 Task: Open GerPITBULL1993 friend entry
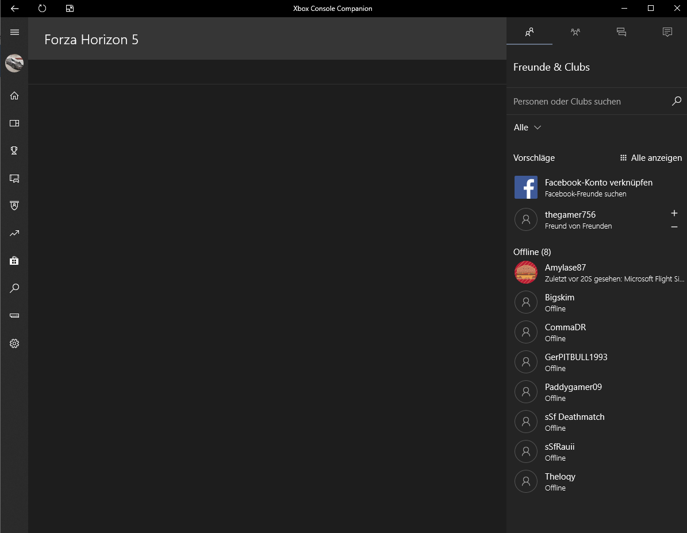[597, 362]
